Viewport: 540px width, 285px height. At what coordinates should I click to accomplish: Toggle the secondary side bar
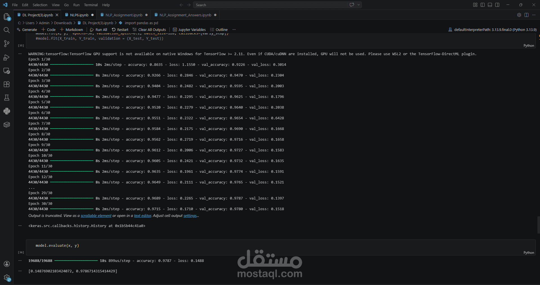pyautogui.click(x=497, y=5)
